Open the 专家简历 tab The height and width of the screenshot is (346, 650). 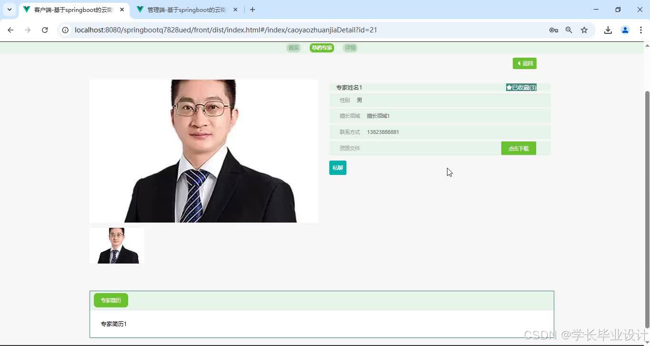coord(111,300)
